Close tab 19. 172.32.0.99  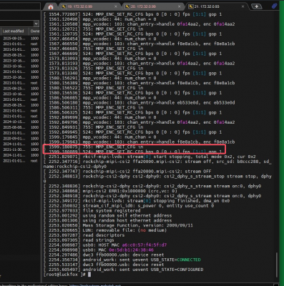(x=116, y=6)
